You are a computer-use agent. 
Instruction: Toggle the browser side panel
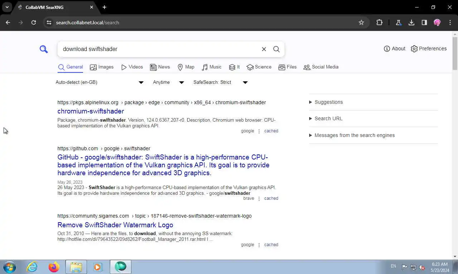tap(424, 22)
